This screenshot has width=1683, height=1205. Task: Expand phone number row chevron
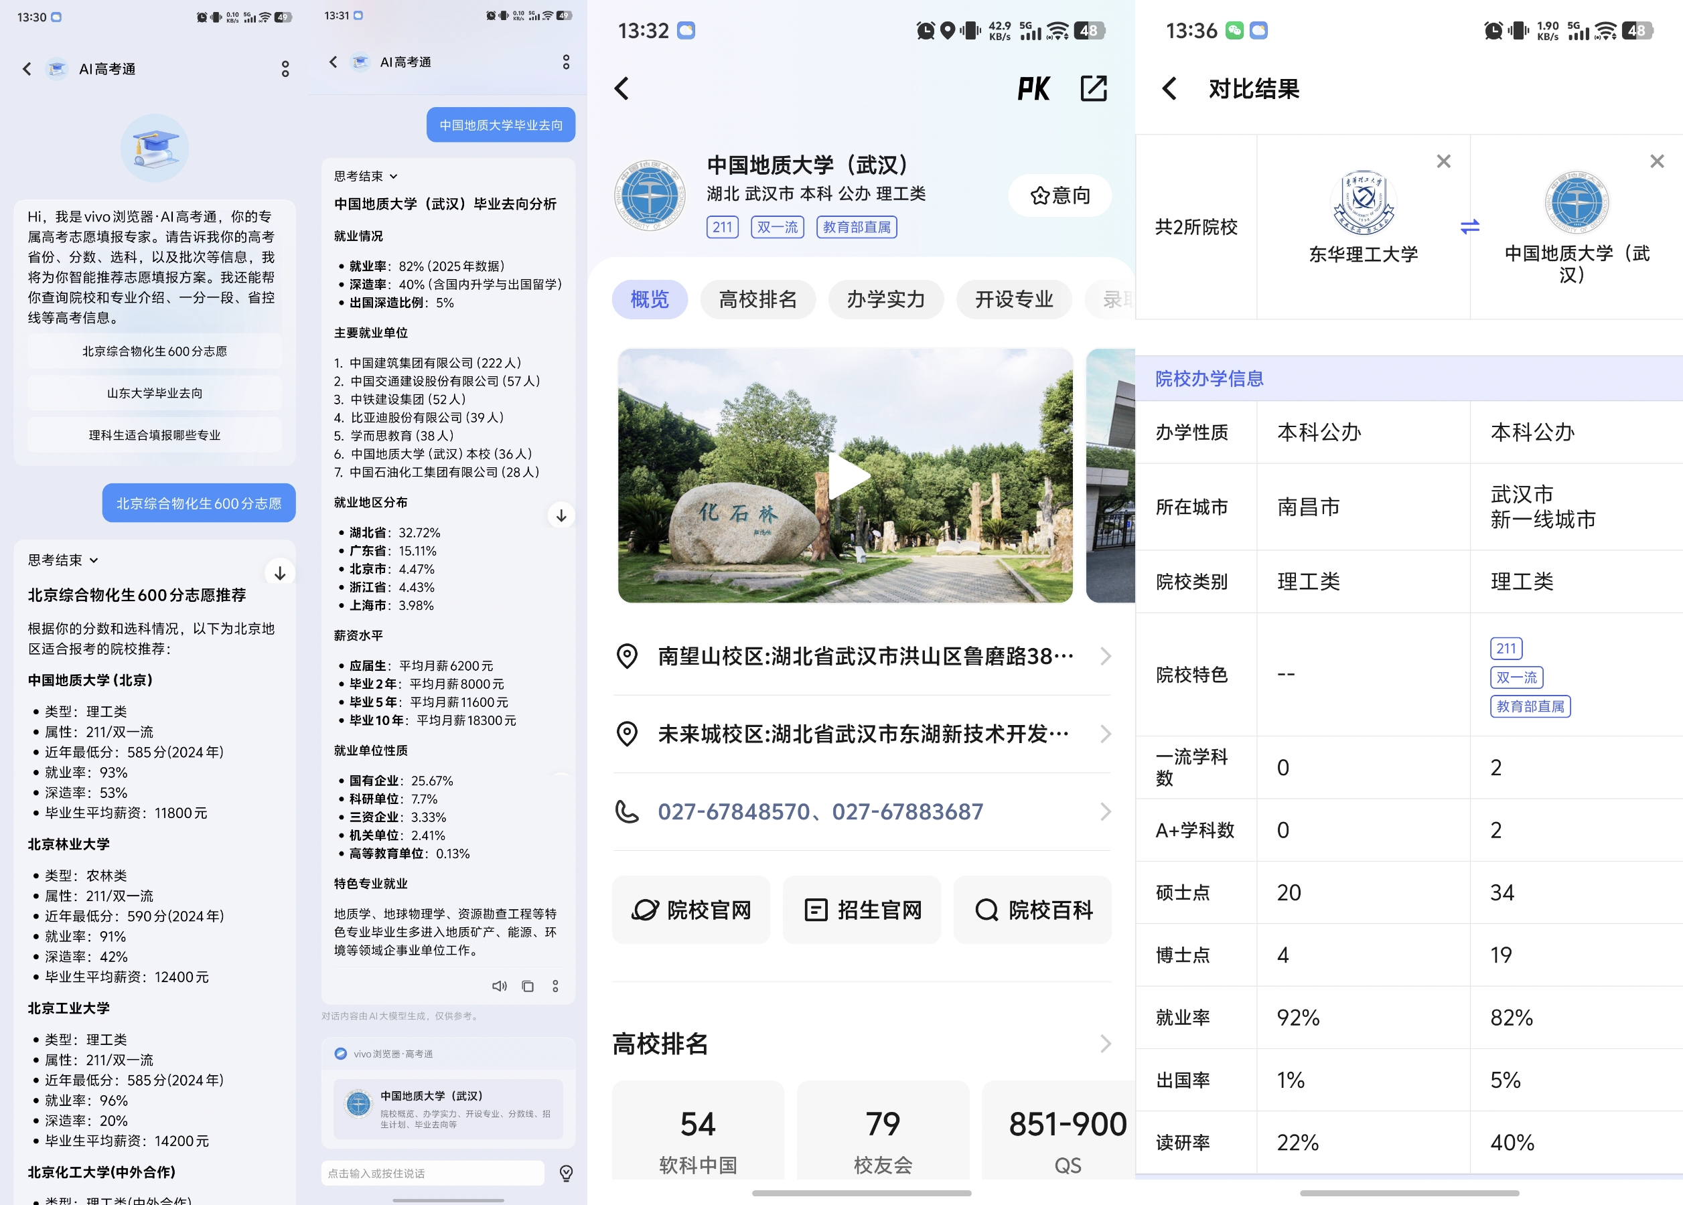(1106, 811)
